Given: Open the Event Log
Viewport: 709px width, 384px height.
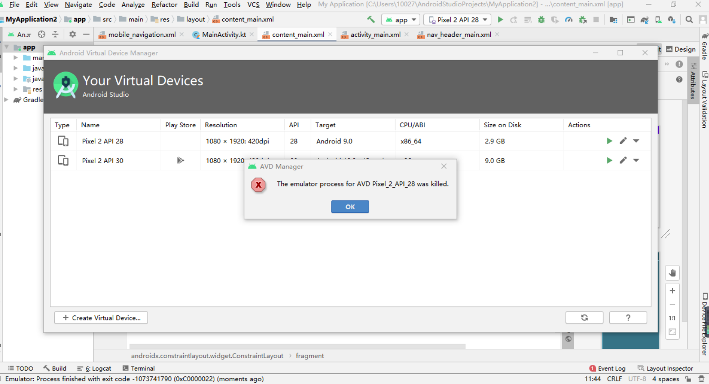Looking at the screenshot, I should point(608,368).
